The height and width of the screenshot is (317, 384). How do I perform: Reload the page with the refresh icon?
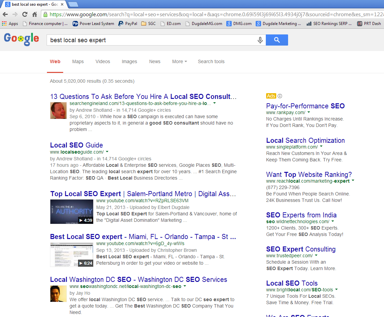pyautogui.click(x=25, y=15)
